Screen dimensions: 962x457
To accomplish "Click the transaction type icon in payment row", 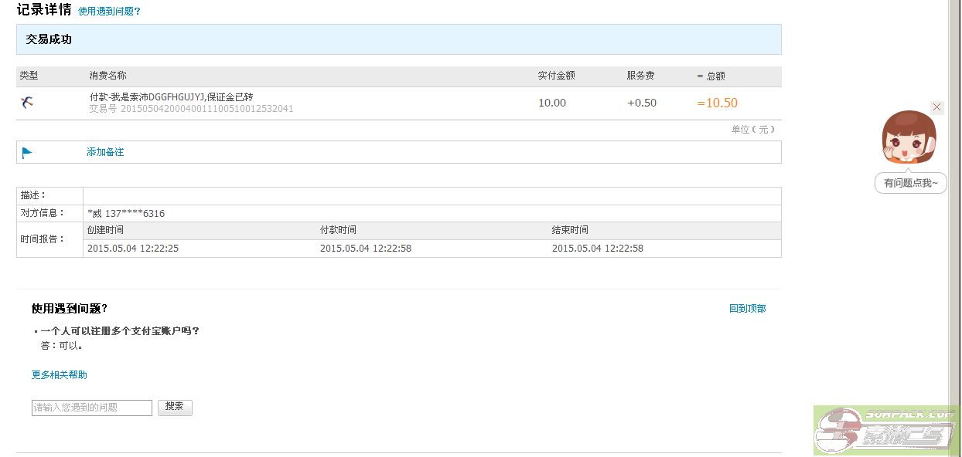I will 27,103.
